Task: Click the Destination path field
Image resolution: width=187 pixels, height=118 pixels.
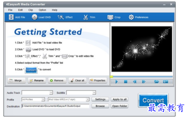Action: [x=55, y=106]
